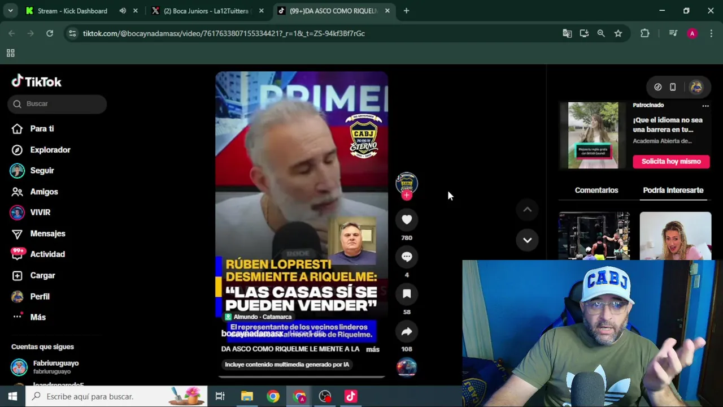This screenshot has width=723, height=407.
Task: Save video with the bookmark icon
Action: 407,294
